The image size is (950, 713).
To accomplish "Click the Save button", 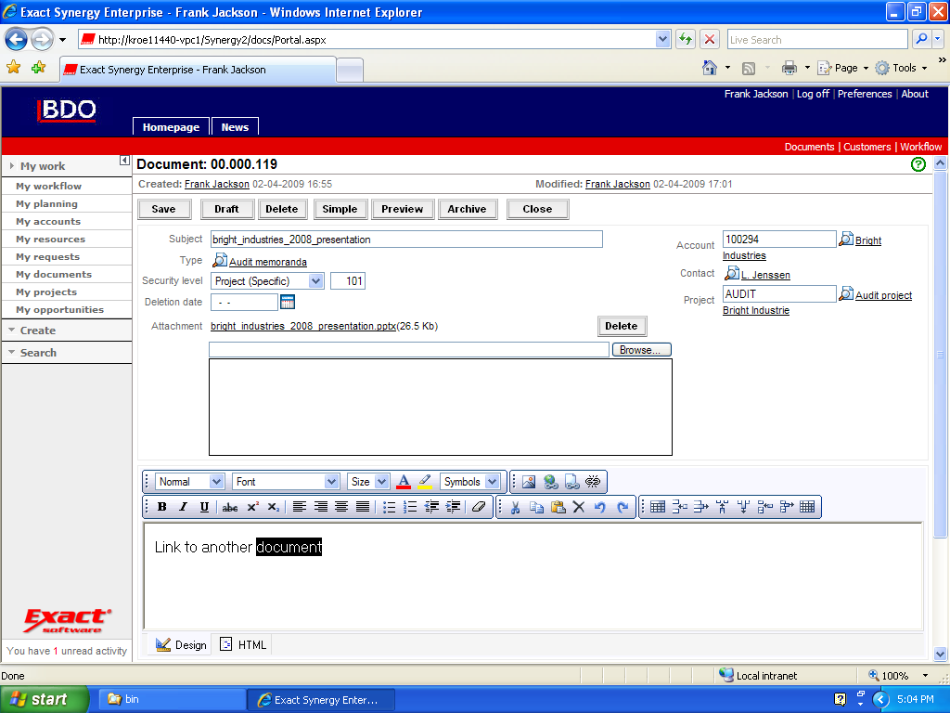I will click(x=163, y=209).
